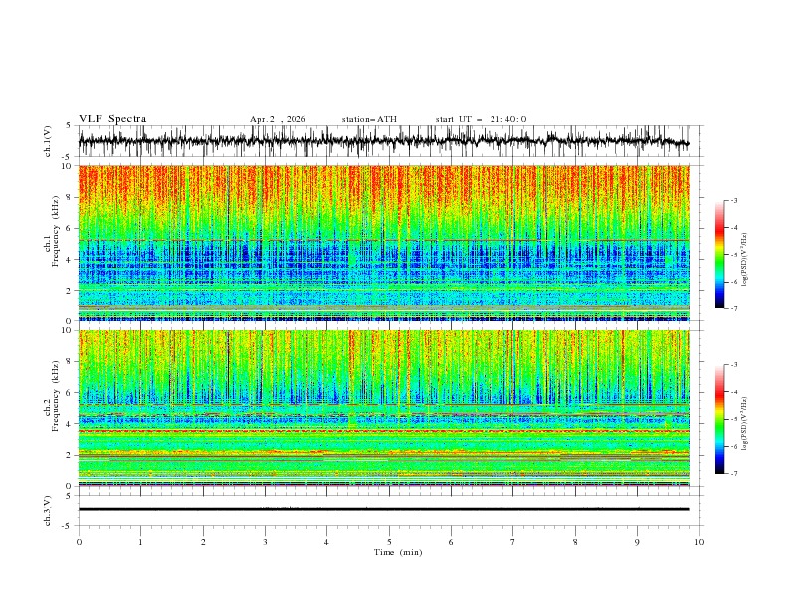This screenshot has width=788, height=609.
Task: Click time tick label '3' on the x-axis
Action: [x=265, y=542]
